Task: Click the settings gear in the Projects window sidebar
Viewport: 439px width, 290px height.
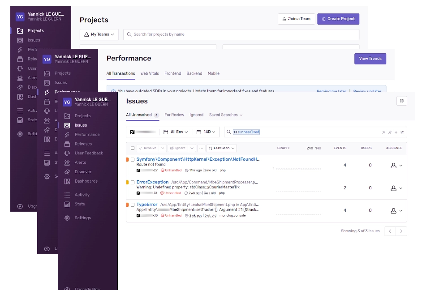Action: [20, 134]
